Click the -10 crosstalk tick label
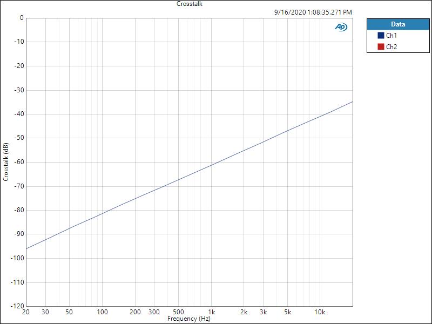 19,42
